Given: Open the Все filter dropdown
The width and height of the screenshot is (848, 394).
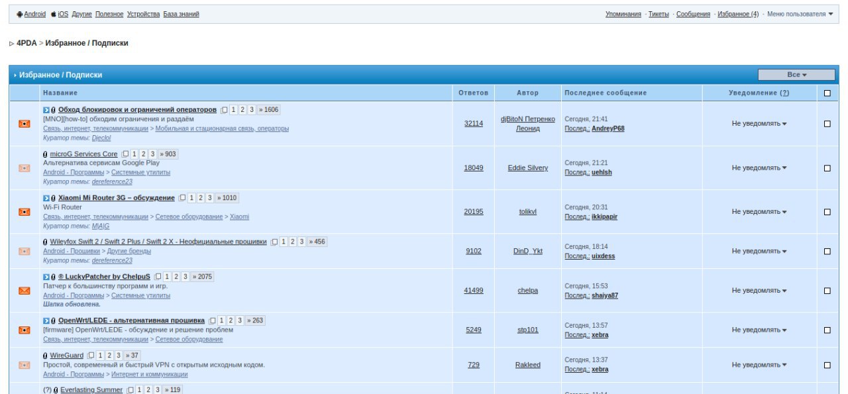Looking at the screenshot, I should coord(796,75).
